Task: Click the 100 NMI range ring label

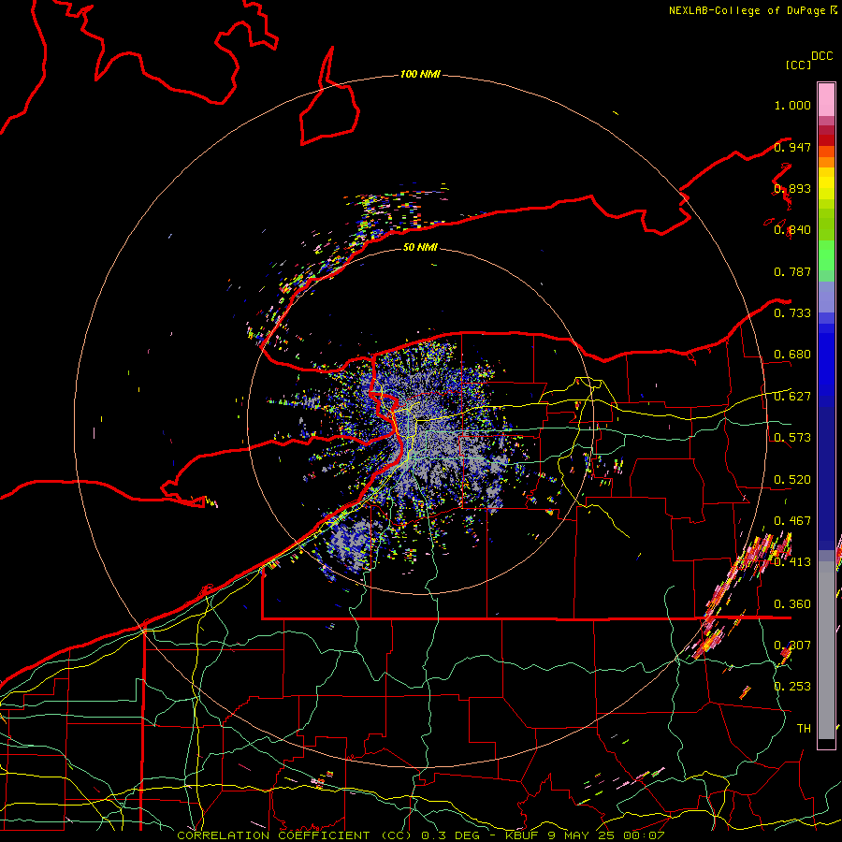Action: [x=420, y=74]
